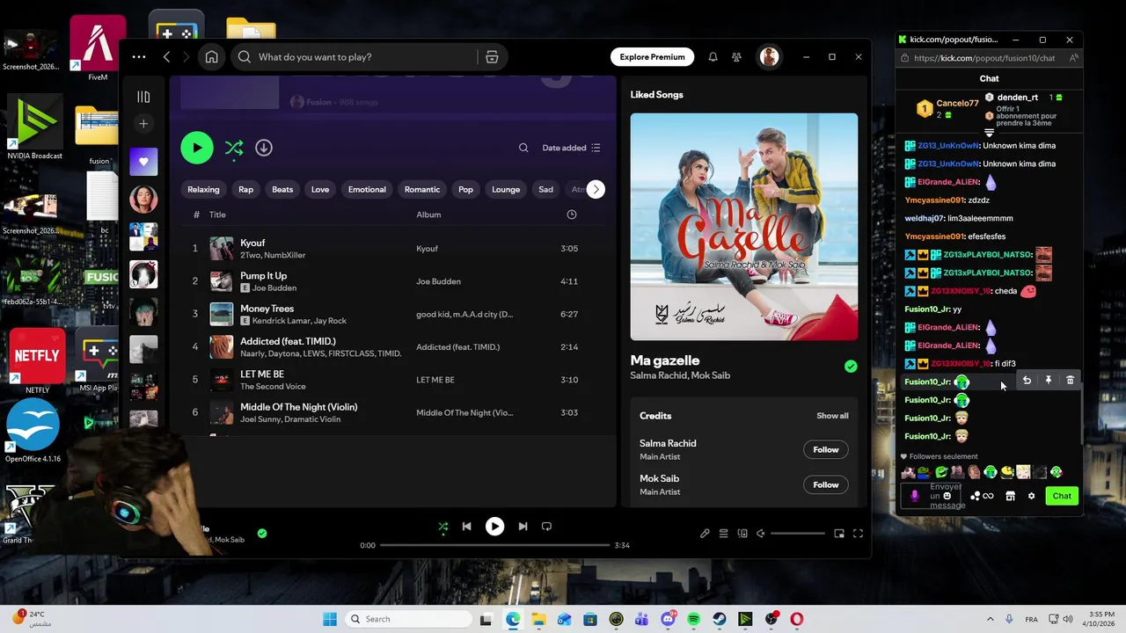Viewport: 1126px width, 633px height.
Task: Search within Liked Songs playlist
Action: pyautogui.click(x=523, y=148)
